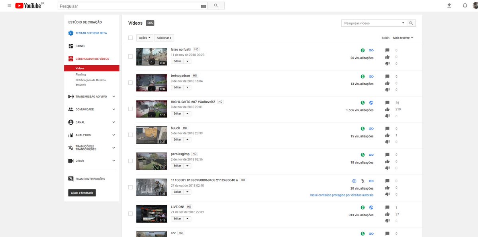Click the Testar o Studio Beta gear icon
The image size is (478, 237).
[x=71, y=33]
